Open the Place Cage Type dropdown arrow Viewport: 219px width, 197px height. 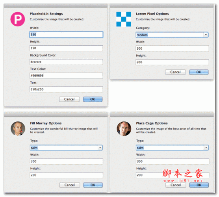pos(206,148)
